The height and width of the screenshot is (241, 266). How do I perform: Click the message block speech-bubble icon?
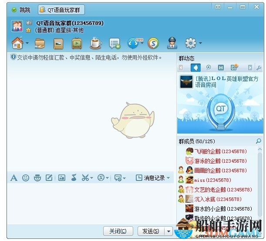pos(118,178)
